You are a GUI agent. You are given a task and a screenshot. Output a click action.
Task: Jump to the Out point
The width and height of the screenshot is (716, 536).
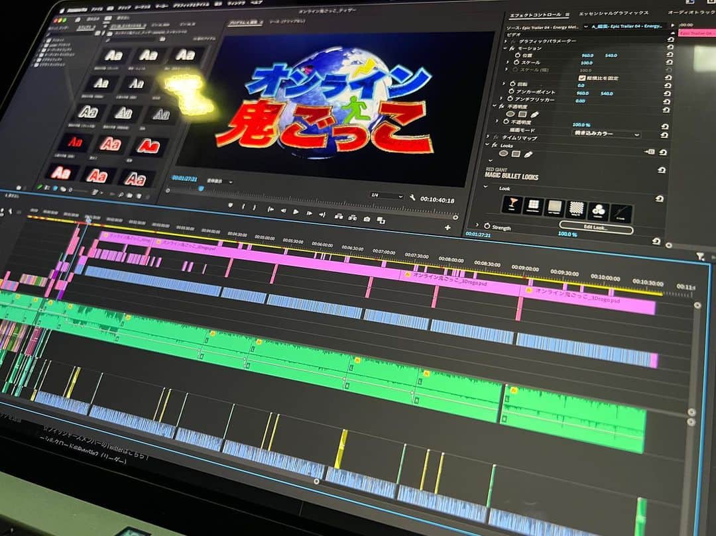pos(322,215)
